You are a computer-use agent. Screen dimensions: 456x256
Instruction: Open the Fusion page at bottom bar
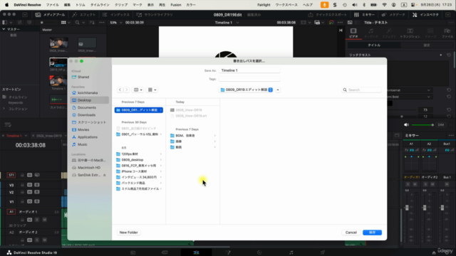point(228,252)
